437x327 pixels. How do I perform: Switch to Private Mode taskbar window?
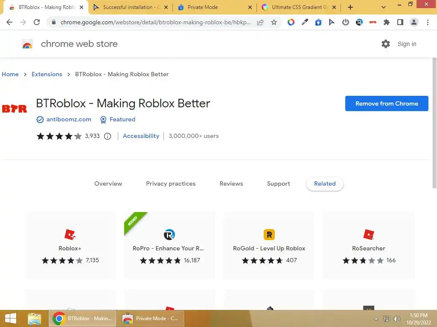[x=151, y=318]
